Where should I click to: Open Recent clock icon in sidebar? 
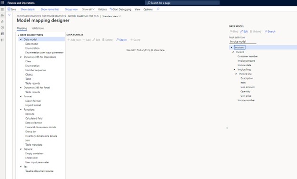coord(2,28)
